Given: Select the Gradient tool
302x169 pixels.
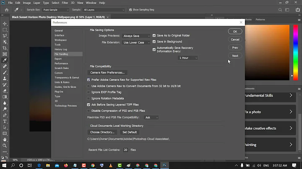Looking at the screenshot, I should click(5, 97).
